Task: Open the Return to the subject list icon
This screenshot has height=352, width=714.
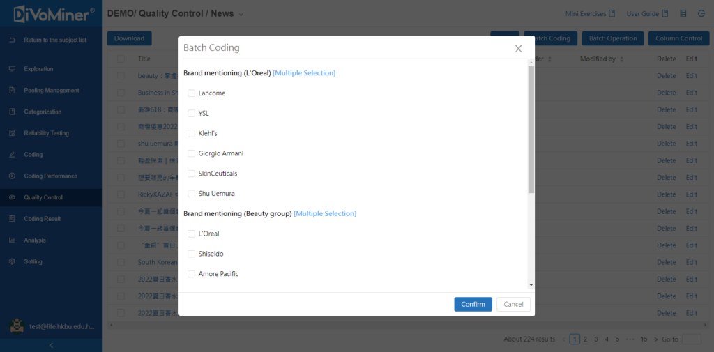Action: (x=13, y=40)
